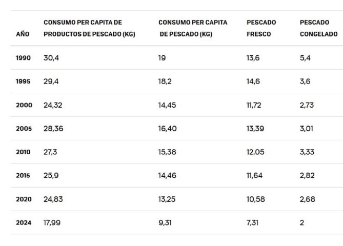Image resolution: width=343 pixels, height=246 pixels.
Task: Click the PESCADO CONGELADO column header
Action: coord(318,28)
